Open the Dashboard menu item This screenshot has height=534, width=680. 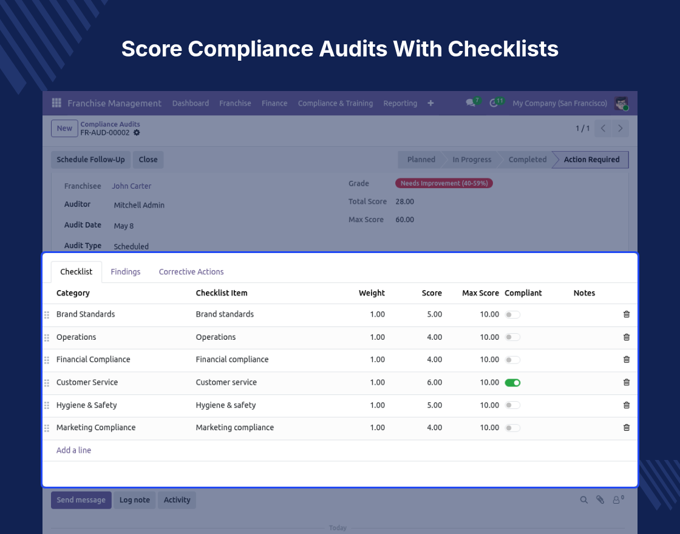tap(191, 103)
